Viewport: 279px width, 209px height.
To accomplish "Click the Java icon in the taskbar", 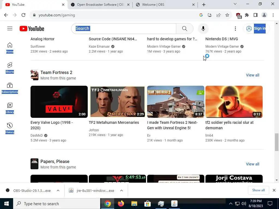I will click(174, 204).
